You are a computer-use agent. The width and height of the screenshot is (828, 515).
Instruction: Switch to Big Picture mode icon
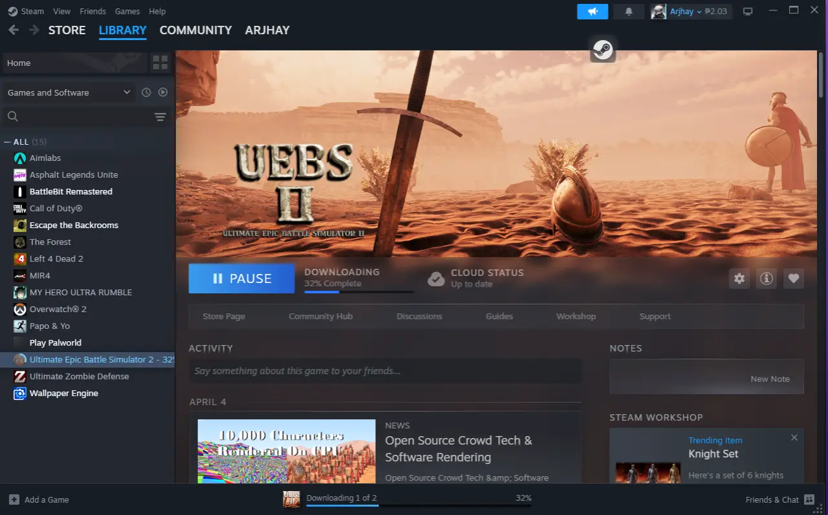[748, 12]
